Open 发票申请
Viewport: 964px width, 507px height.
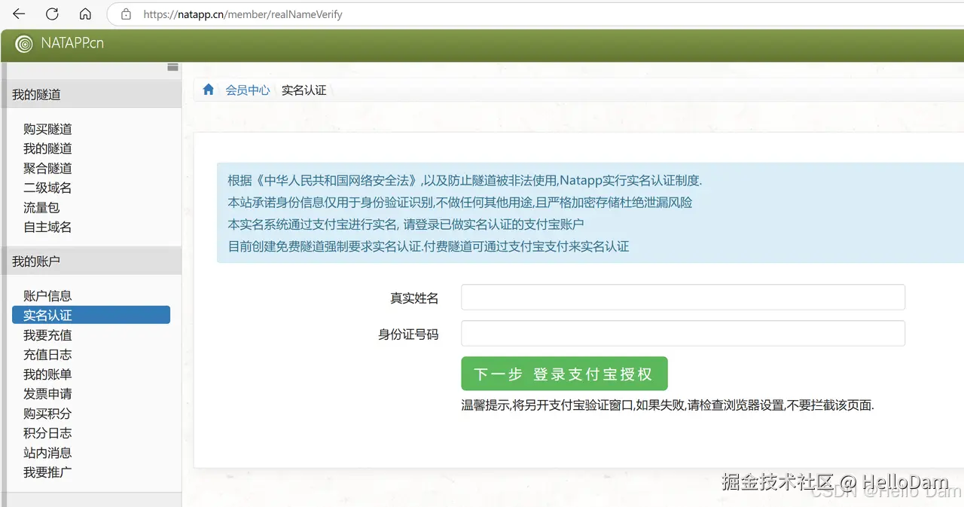tap(47, 393)
